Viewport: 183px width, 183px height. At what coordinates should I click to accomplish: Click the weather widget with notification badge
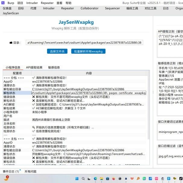pyautogui.click(x=7, y=178)
